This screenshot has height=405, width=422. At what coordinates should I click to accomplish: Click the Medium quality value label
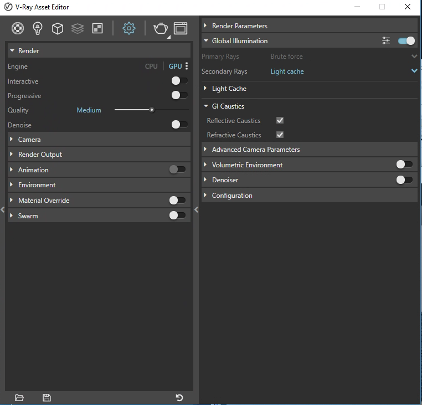pyautogui.click(x=89, y=110)
